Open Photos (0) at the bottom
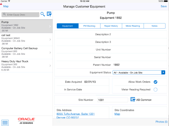The height and width of the screenshot is (126, 169). point(161,122)
